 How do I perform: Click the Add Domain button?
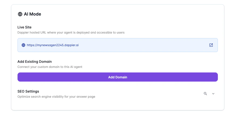(x=118, y=77)
